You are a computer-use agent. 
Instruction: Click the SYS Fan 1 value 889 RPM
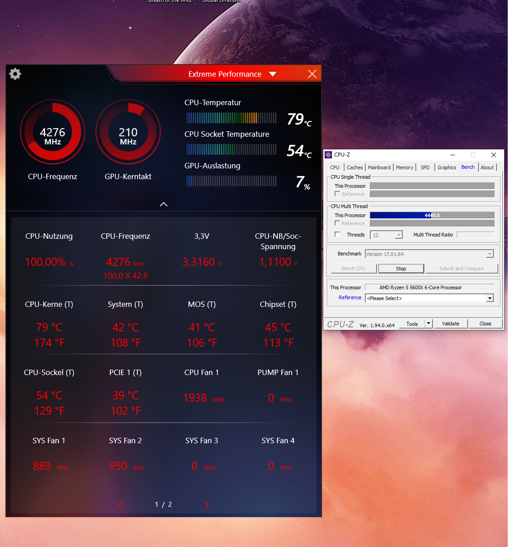[51, 466]
